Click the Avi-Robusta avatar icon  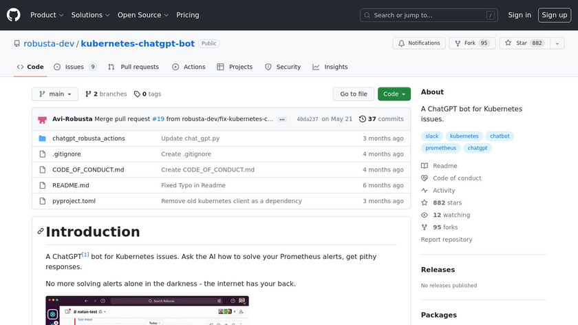point(43,119)
